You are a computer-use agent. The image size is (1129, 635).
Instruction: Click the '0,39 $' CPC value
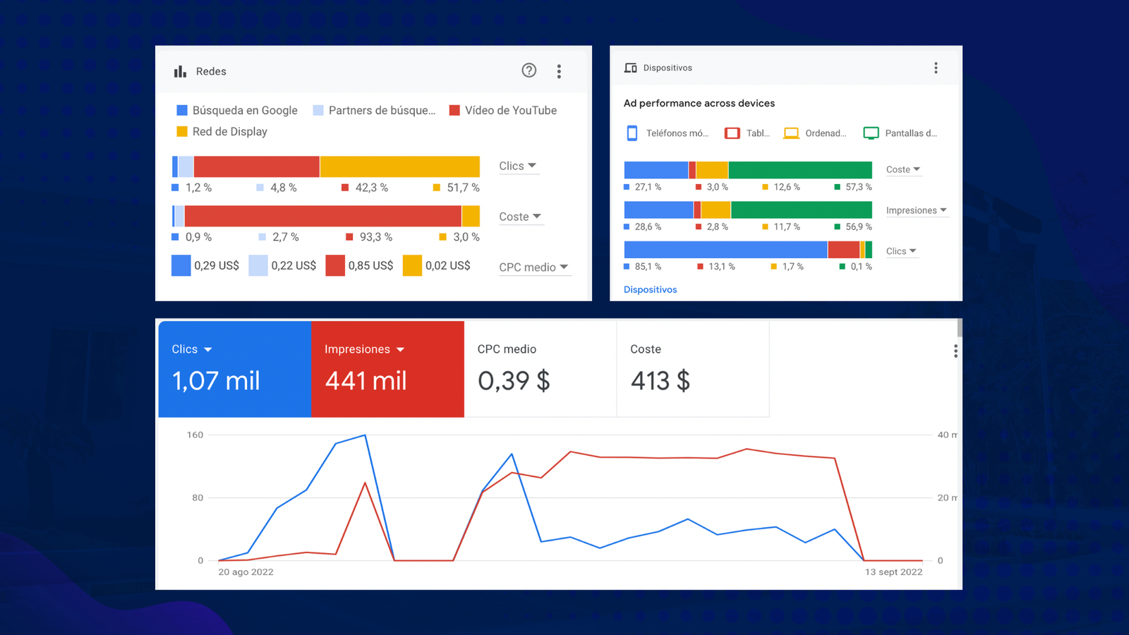tap(514, 381)
